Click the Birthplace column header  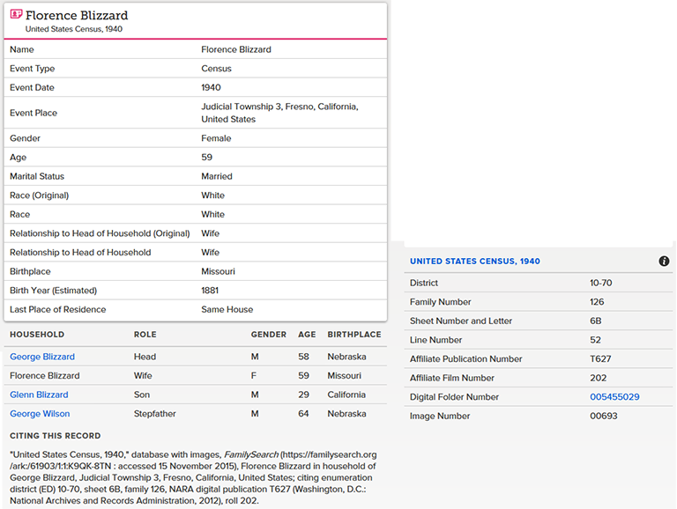coord(354,335)
